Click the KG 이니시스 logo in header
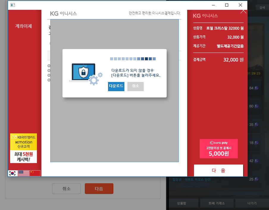The height and width of the screenshot is (210, 269). (63, 13)
